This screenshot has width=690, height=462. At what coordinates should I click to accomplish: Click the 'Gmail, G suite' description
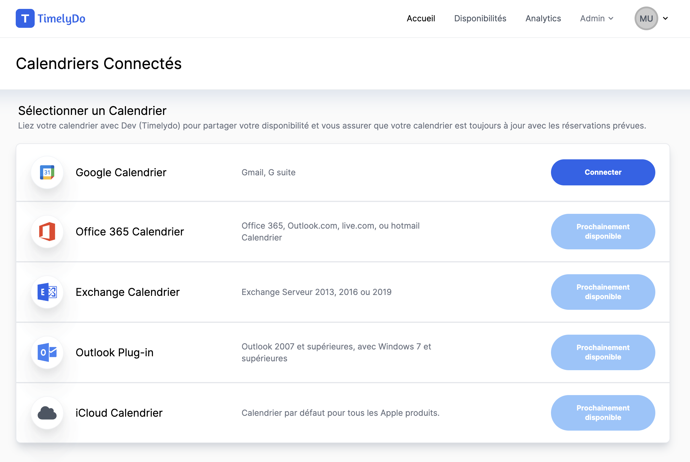(x=269, y=172)
